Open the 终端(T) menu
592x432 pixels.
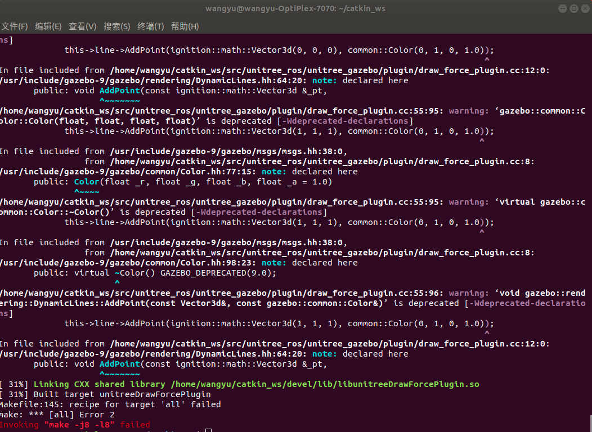(150, 26)
